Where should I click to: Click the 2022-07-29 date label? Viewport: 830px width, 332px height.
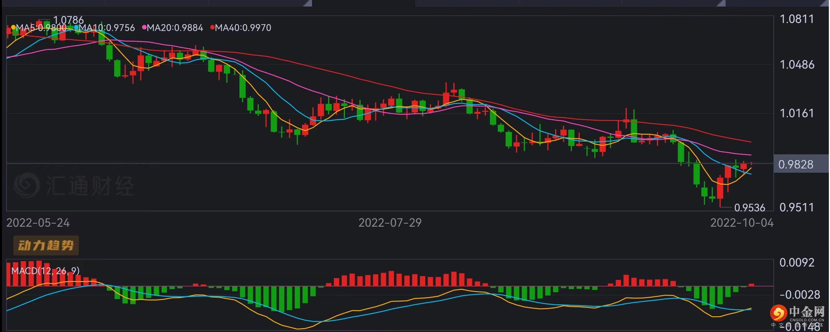click(x=390, y=222)
